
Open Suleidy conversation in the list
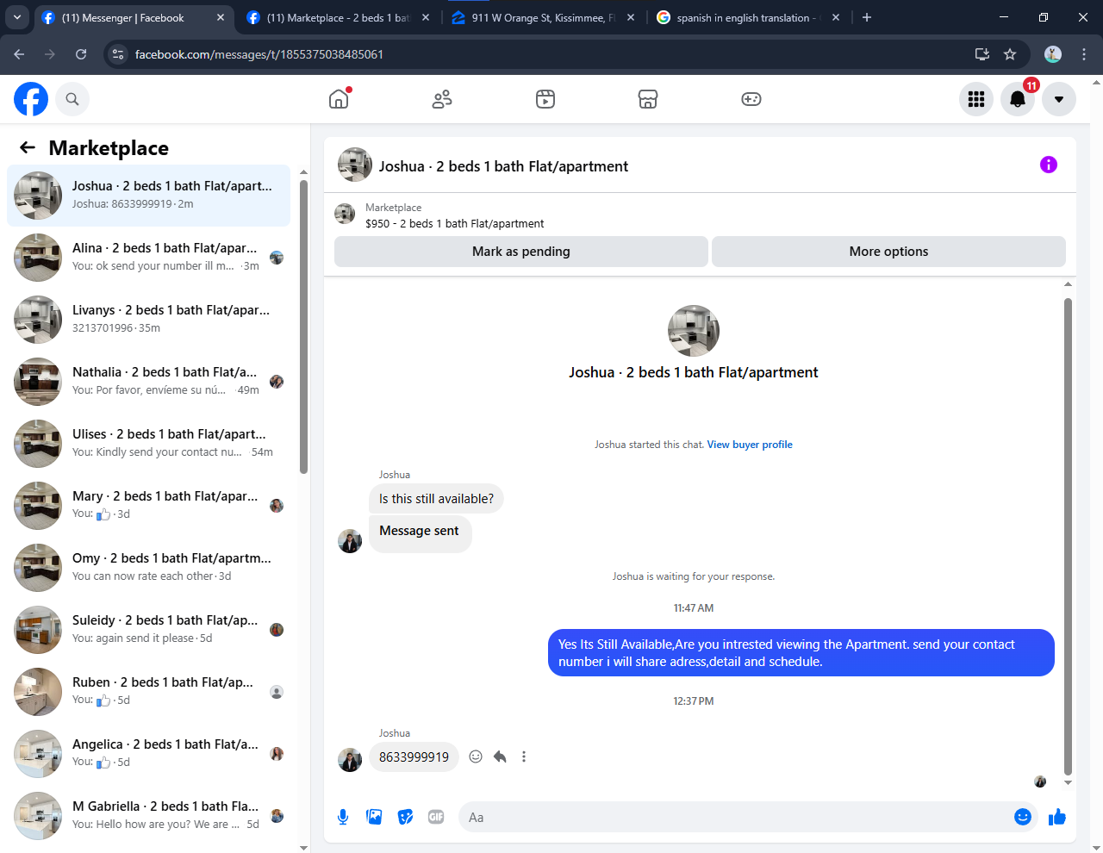pyautogui.click(x=149, y=630)
